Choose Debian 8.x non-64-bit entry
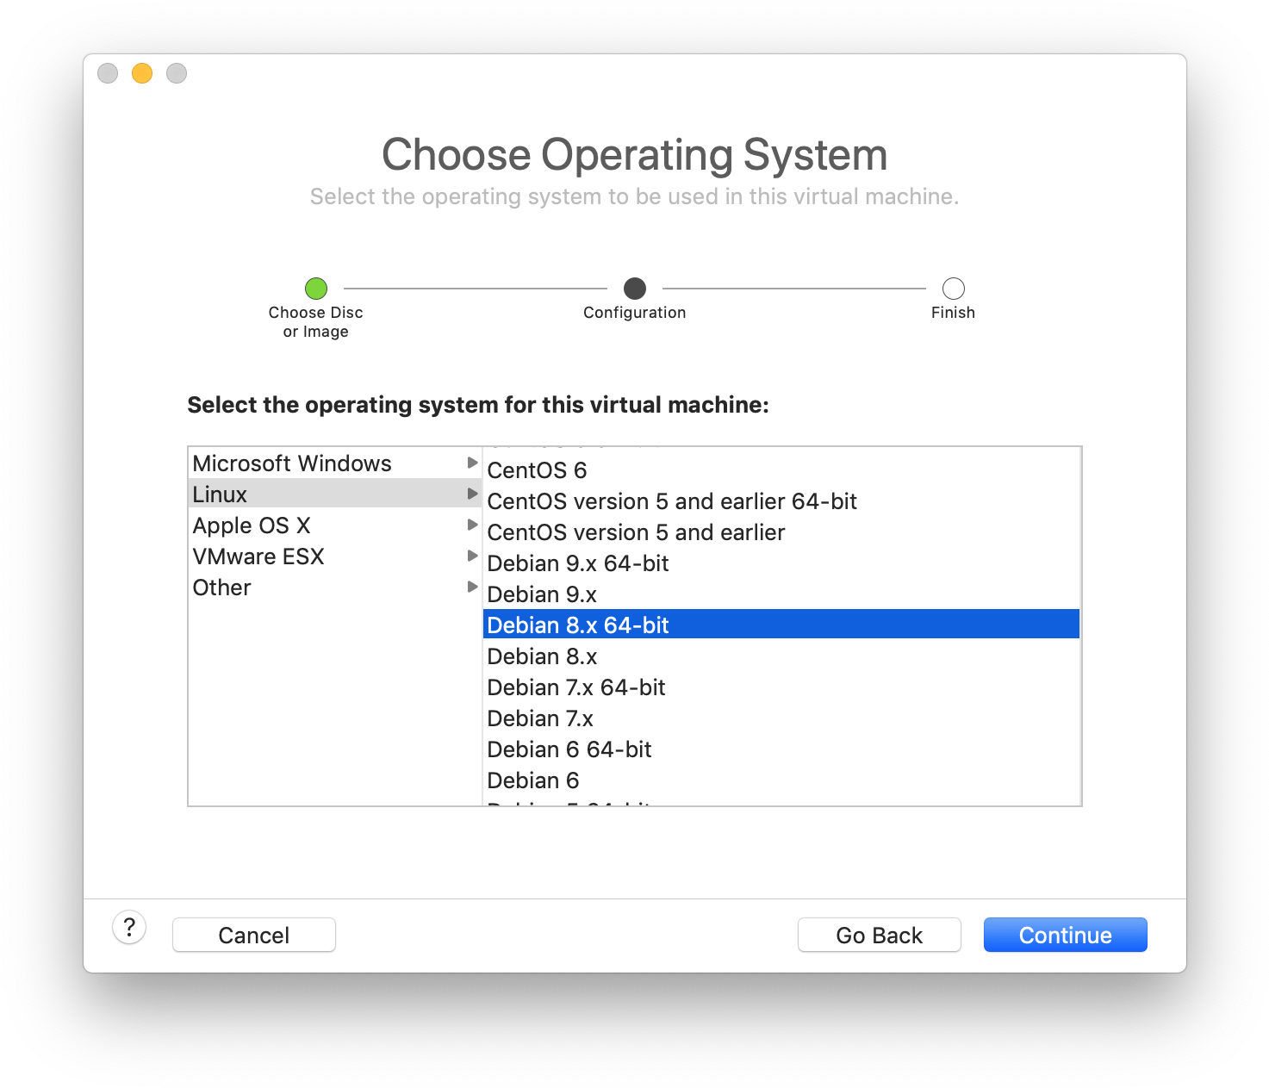This screenshot has width=1269, height=1088. 781,656
